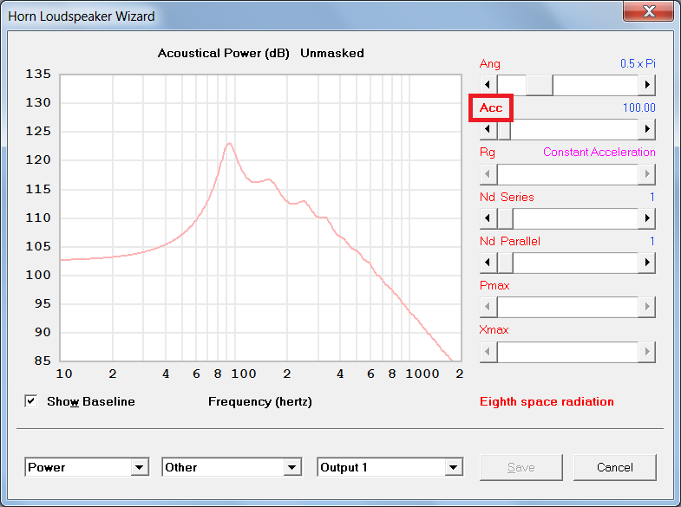Click the Constant Acceleration text
The height and width of the screenshot is (507, 681).
(599, 153)
